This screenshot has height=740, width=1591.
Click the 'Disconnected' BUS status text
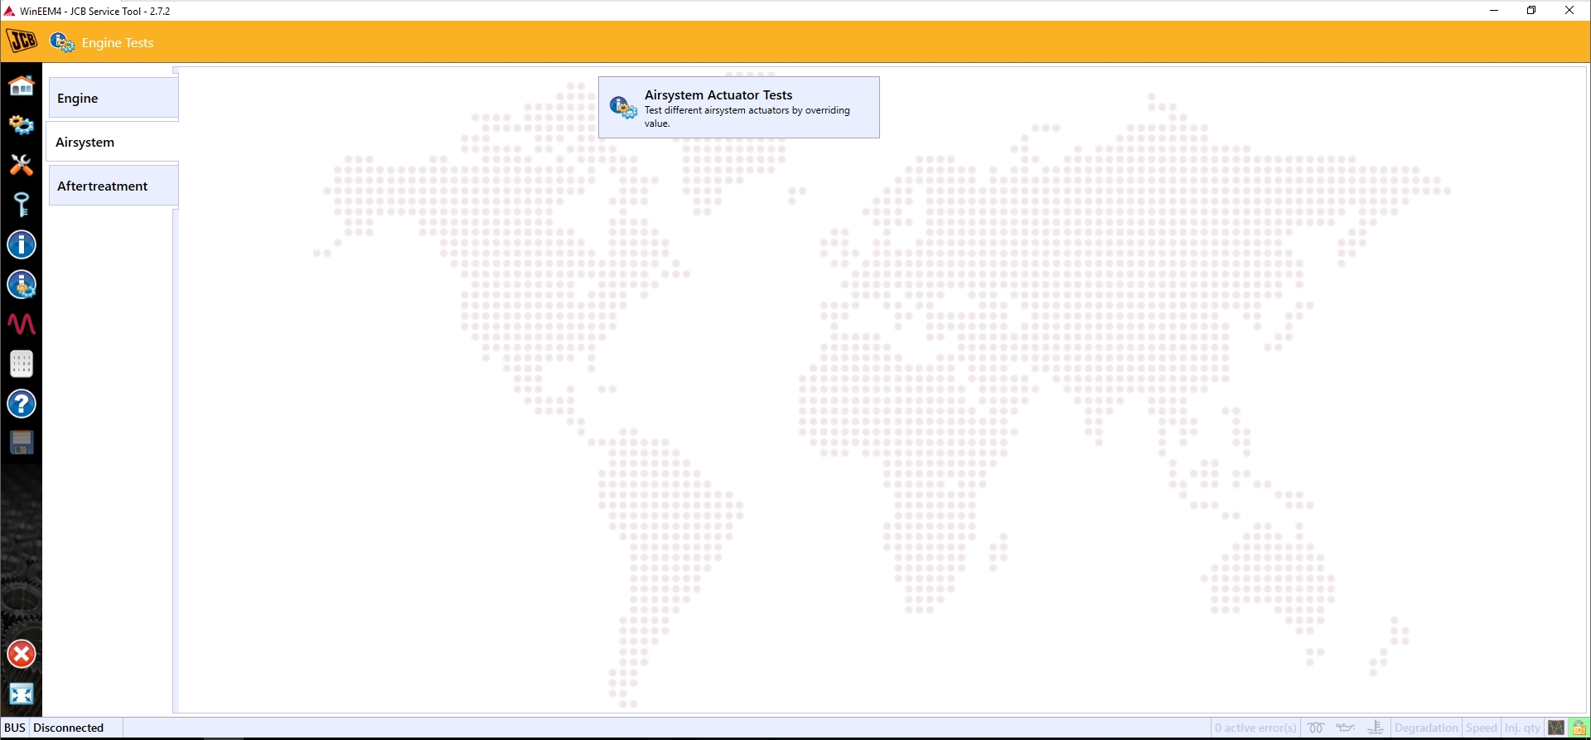[69, 728]
